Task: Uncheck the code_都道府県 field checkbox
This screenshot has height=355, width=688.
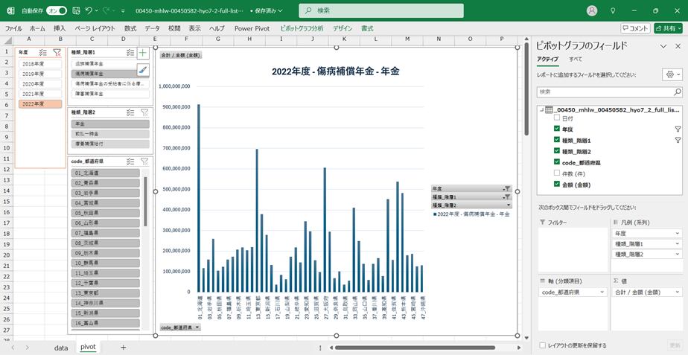Action: coord(556,161)
